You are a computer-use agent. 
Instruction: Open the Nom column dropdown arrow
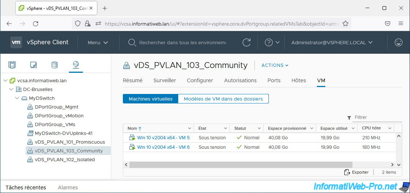click(190, 128)
